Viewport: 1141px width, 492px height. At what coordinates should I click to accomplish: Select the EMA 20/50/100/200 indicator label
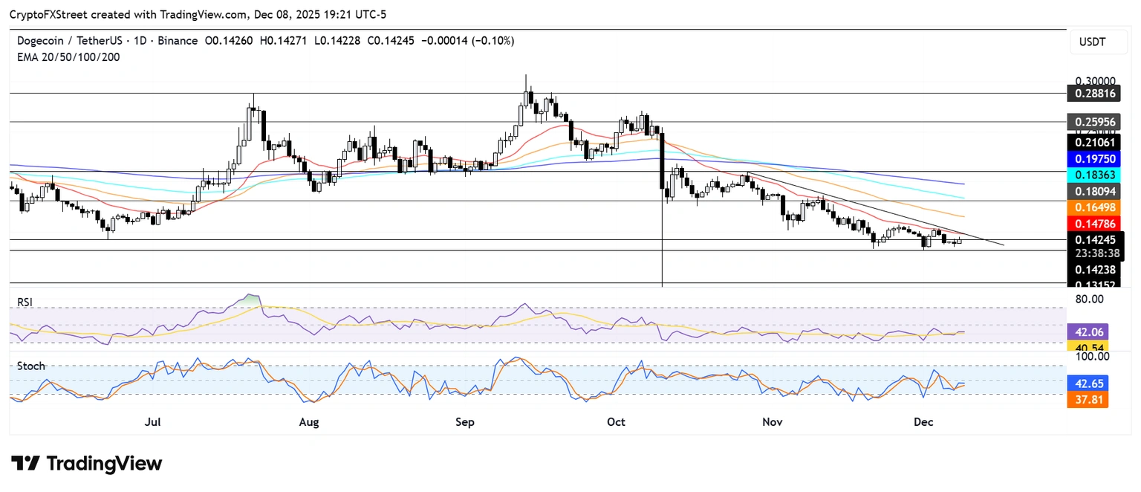[68, 57]
